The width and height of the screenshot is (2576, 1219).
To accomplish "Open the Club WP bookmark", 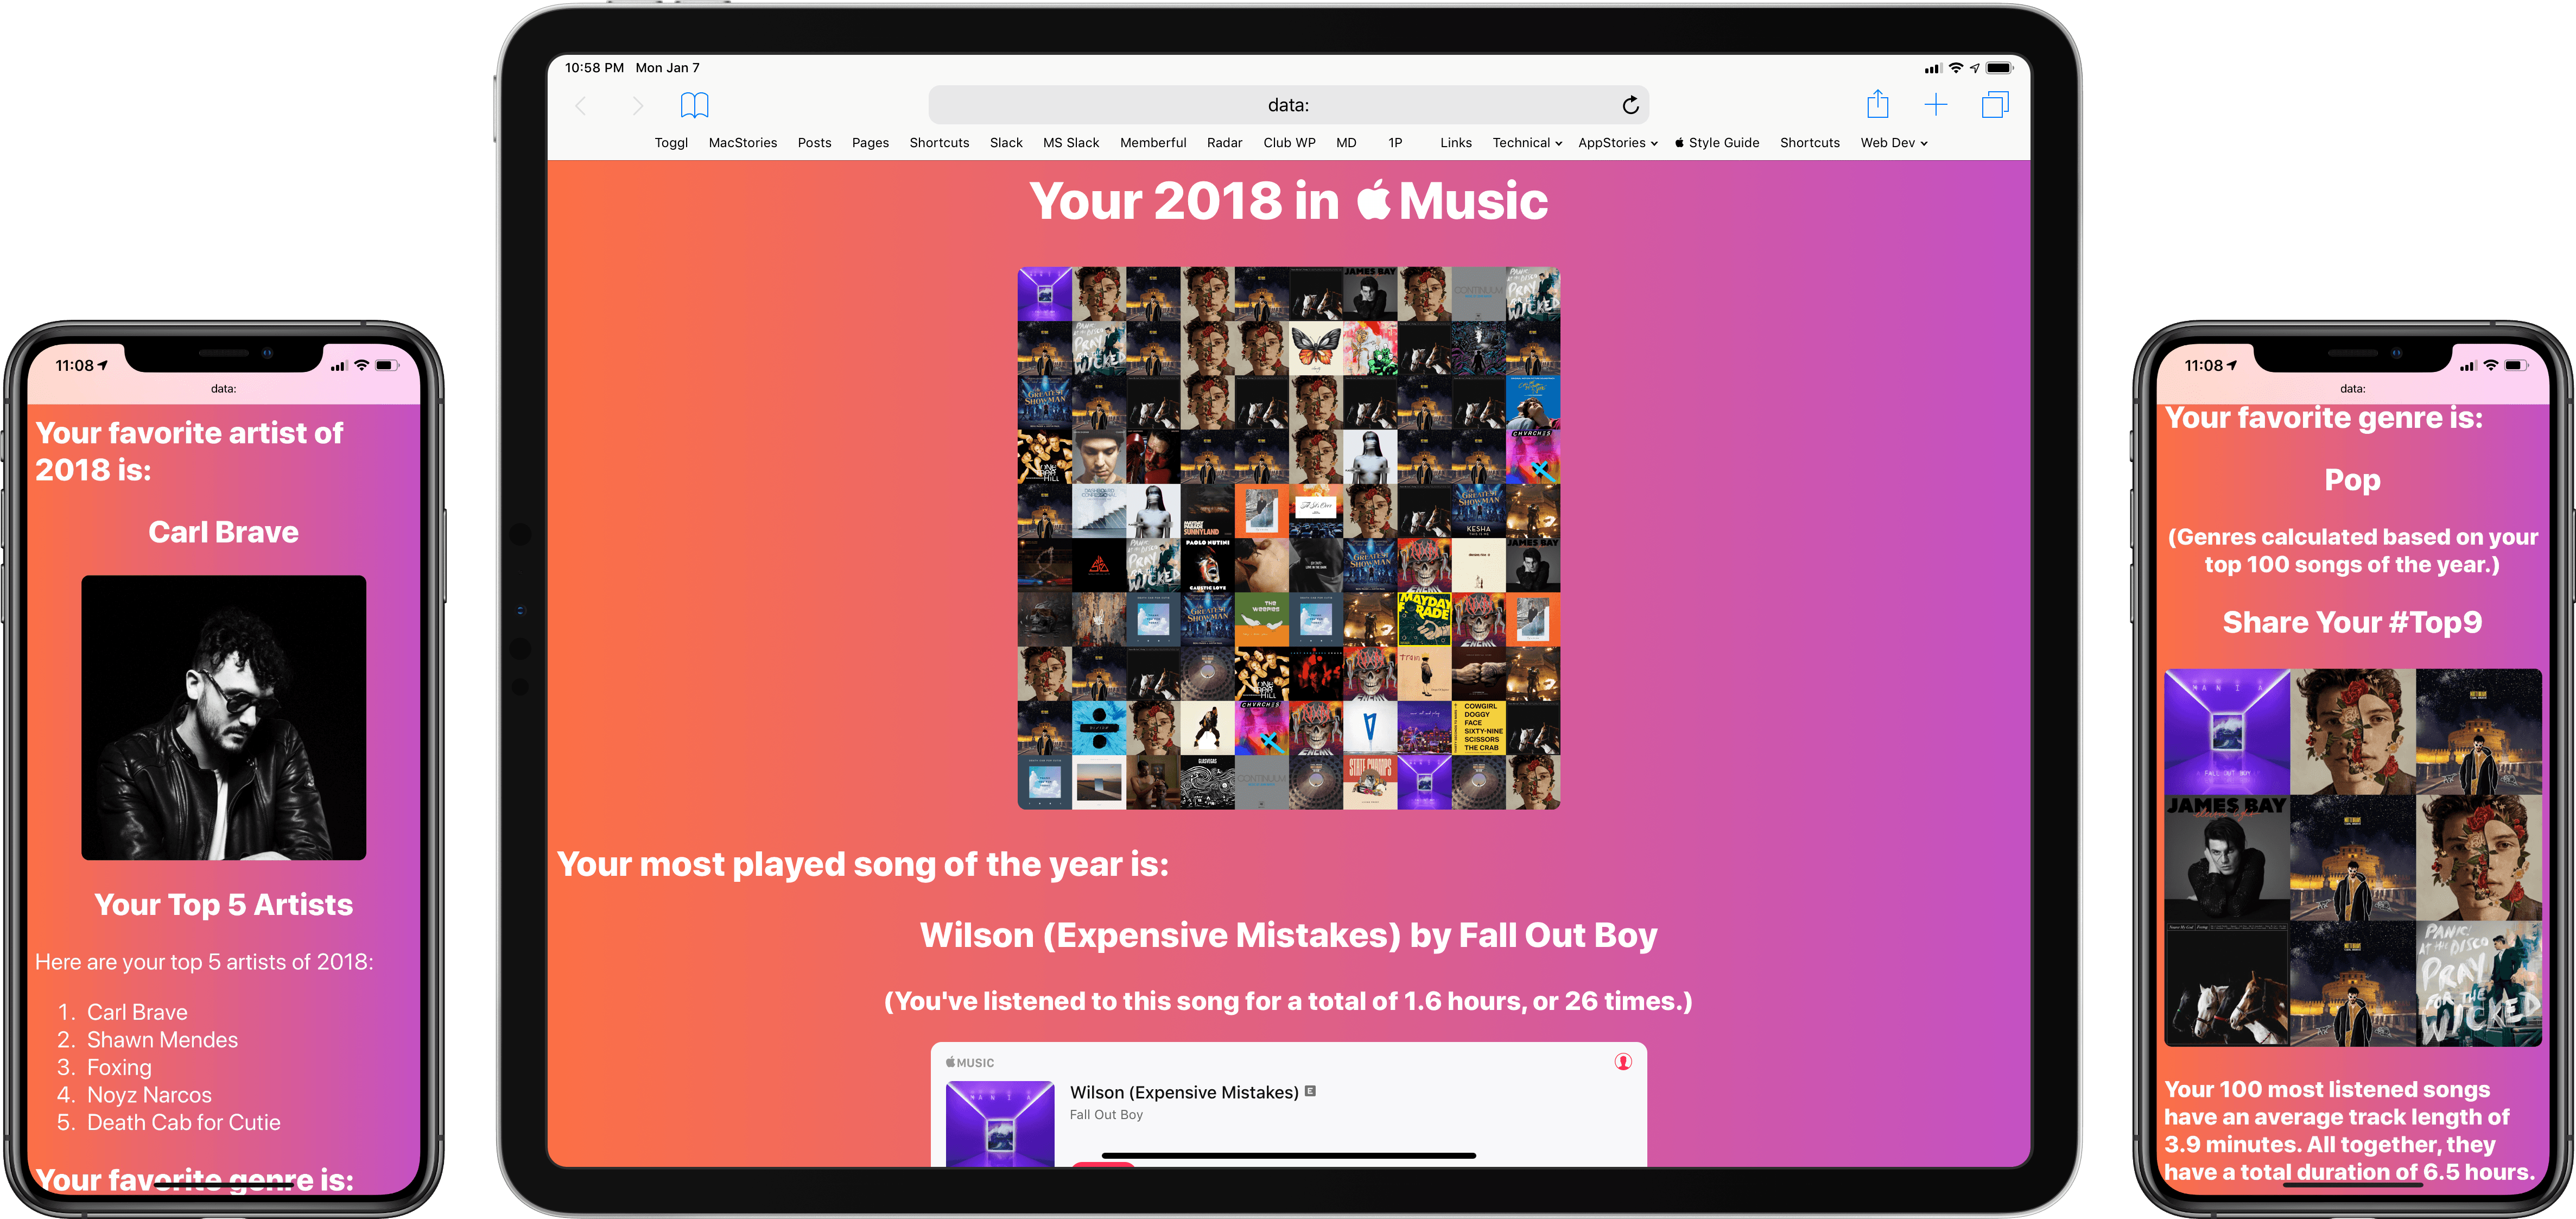I will 1289,143.
